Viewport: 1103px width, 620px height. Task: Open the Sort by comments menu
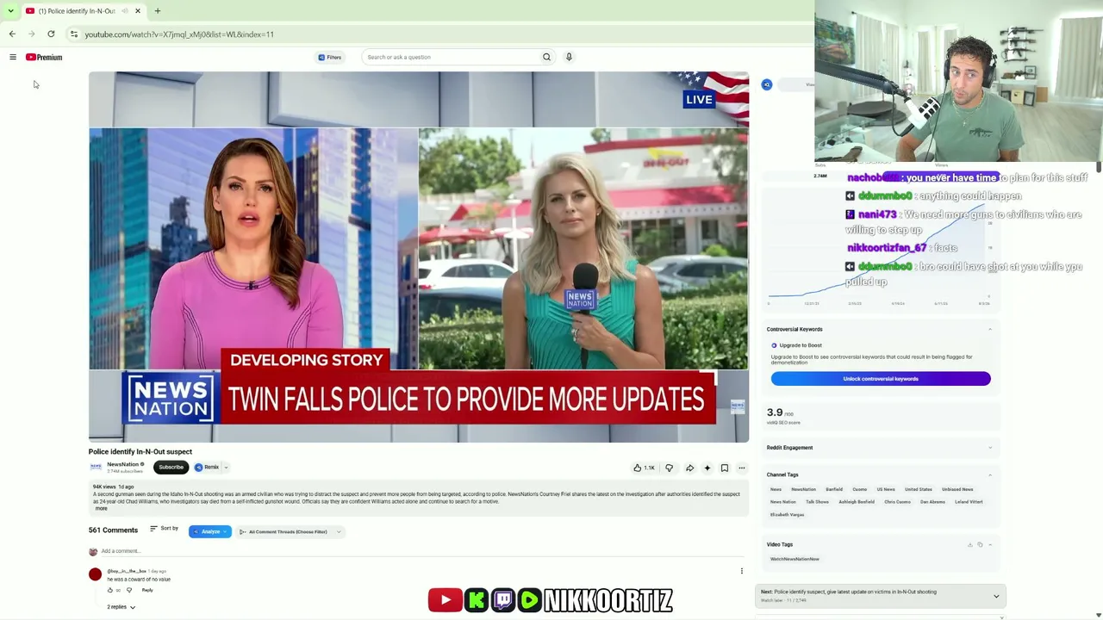point(164,529)
